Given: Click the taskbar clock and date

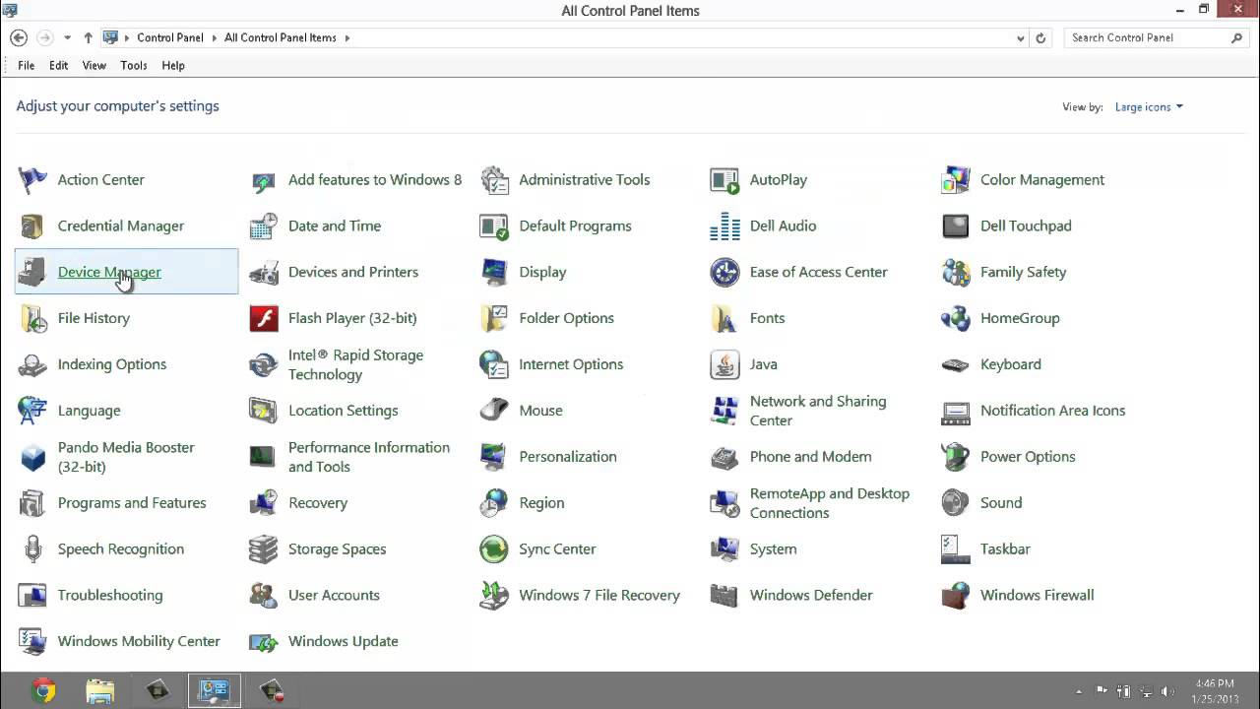Looking at the screenshot, I should point(1215,691).
